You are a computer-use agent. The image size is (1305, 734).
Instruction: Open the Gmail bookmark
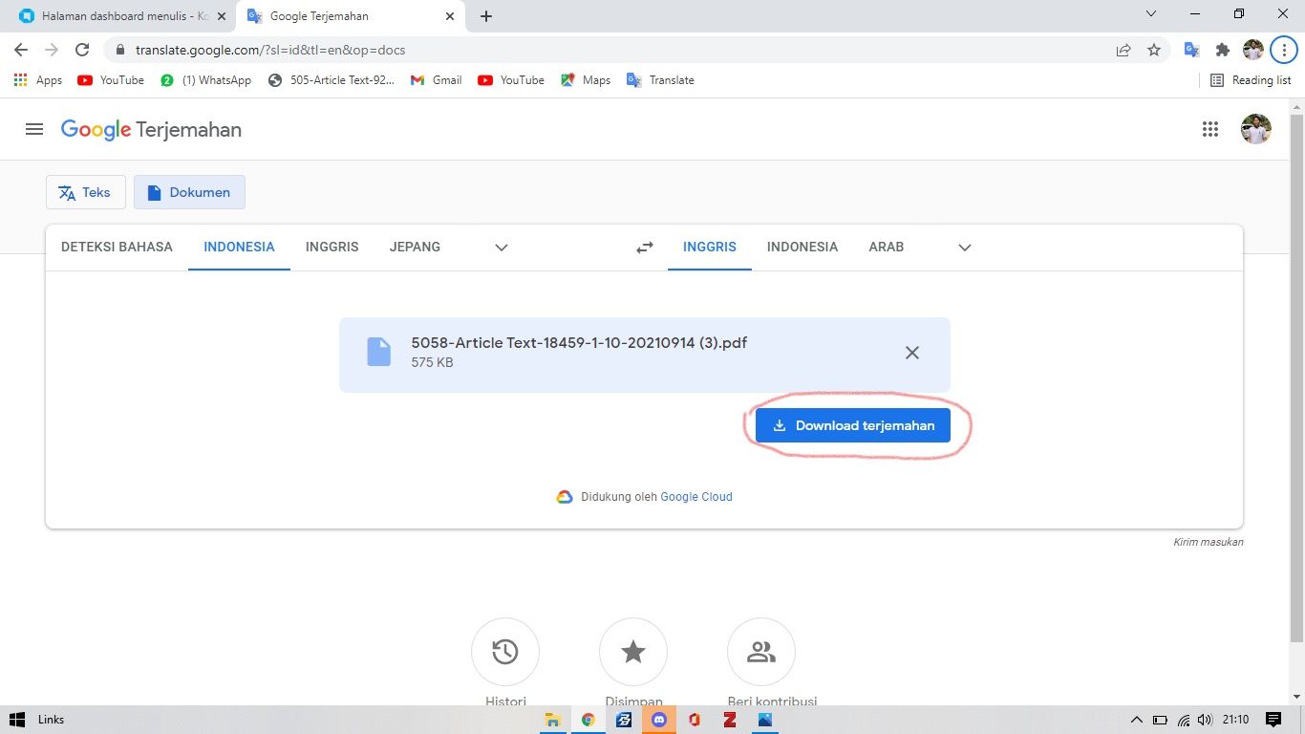tap(436, 80)
